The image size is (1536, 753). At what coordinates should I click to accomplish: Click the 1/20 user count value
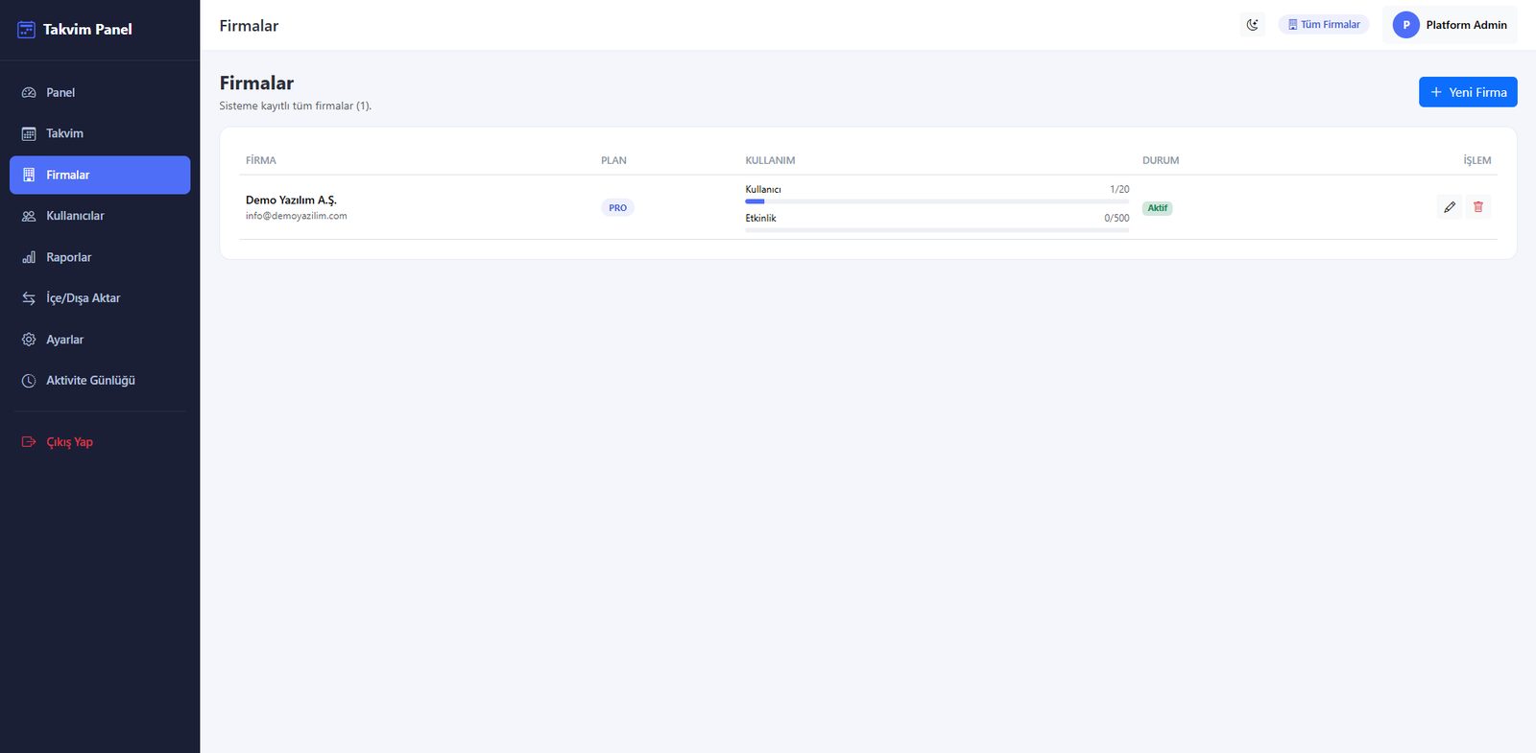click(1119, 190)
